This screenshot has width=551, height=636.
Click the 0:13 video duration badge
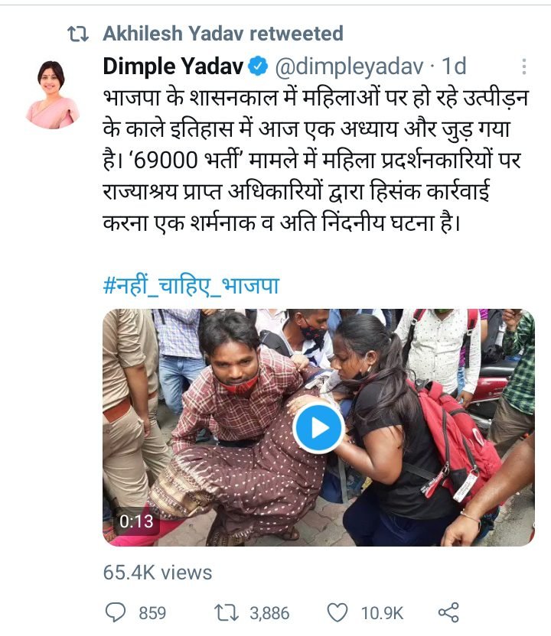[x=136, y=521]
